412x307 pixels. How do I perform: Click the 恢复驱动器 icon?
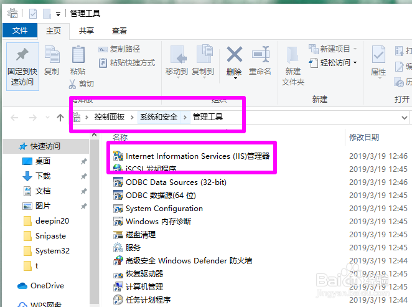click(118, 275)
